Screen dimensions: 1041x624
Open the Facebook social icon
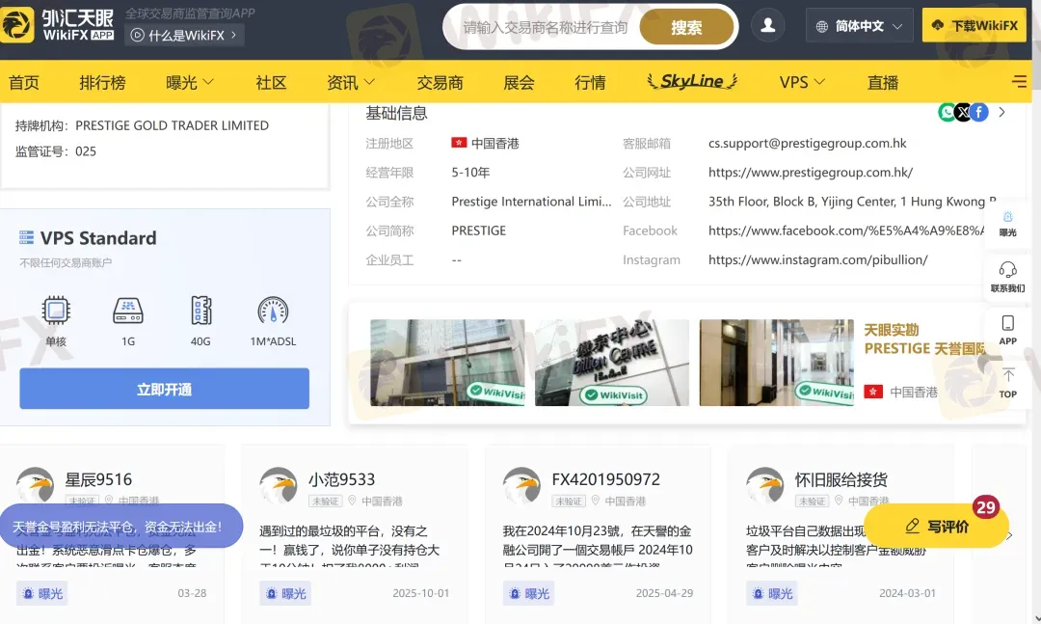[979, 112]
